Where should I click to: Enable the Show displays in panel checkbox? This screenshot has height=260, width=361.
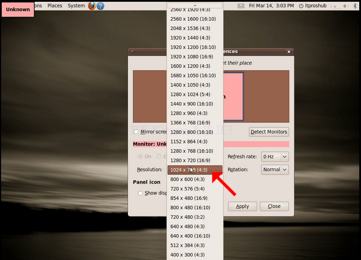[x=140, y=193]
